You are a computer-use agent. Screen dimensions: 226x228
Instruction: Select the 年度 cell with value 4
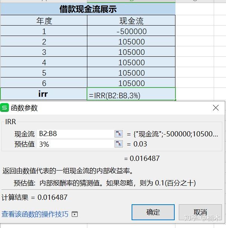click(44, 62)
